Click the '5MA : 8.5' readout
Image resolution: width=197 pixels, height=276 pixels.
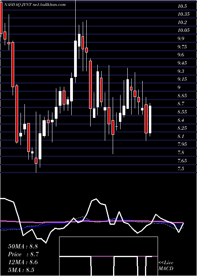pos(21,270)
